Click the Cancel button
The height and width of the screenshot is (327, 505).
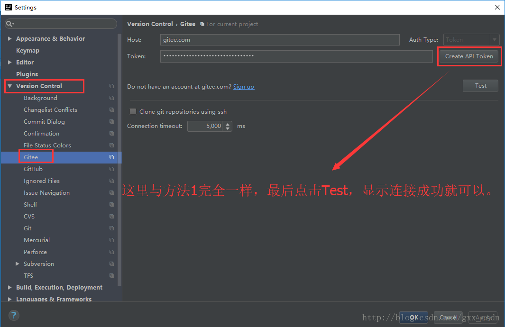(448, 318)
